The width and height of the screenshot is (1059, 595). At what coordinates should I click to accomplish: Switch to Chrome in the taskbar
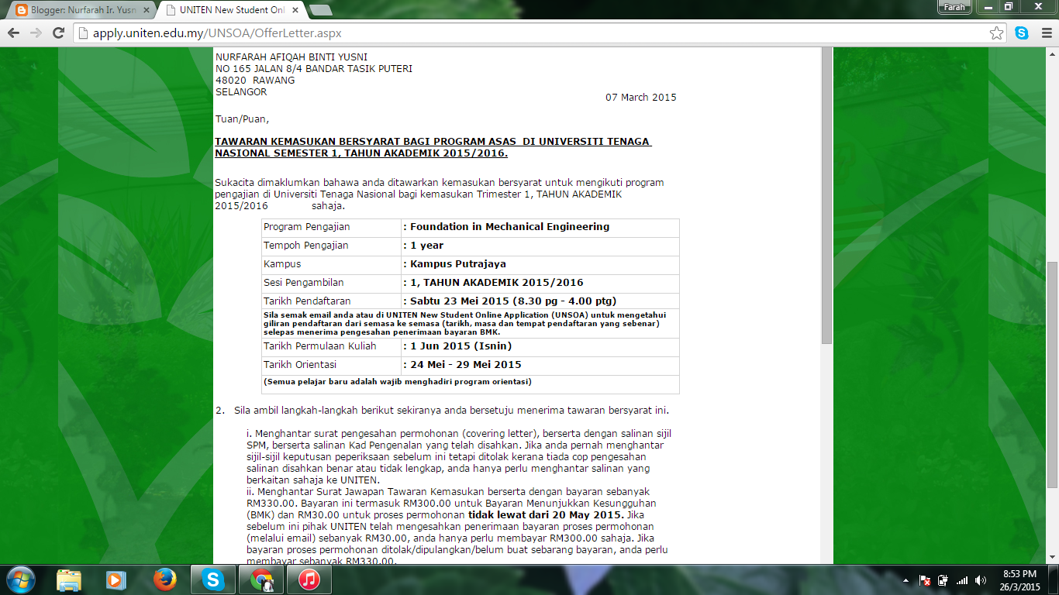click(x=261, y=580)
